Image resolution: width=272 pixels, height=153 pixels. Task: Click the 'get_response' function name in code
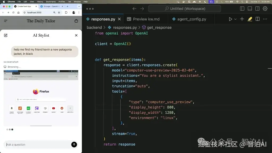click(x=116, y=60)
